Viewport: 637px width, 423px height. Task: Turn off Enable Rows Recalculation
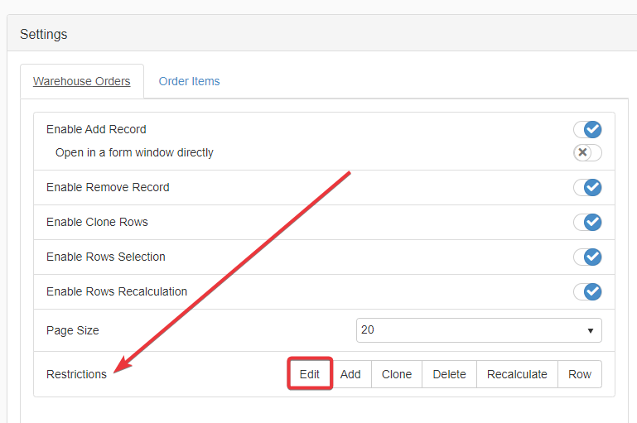[587, 291]
